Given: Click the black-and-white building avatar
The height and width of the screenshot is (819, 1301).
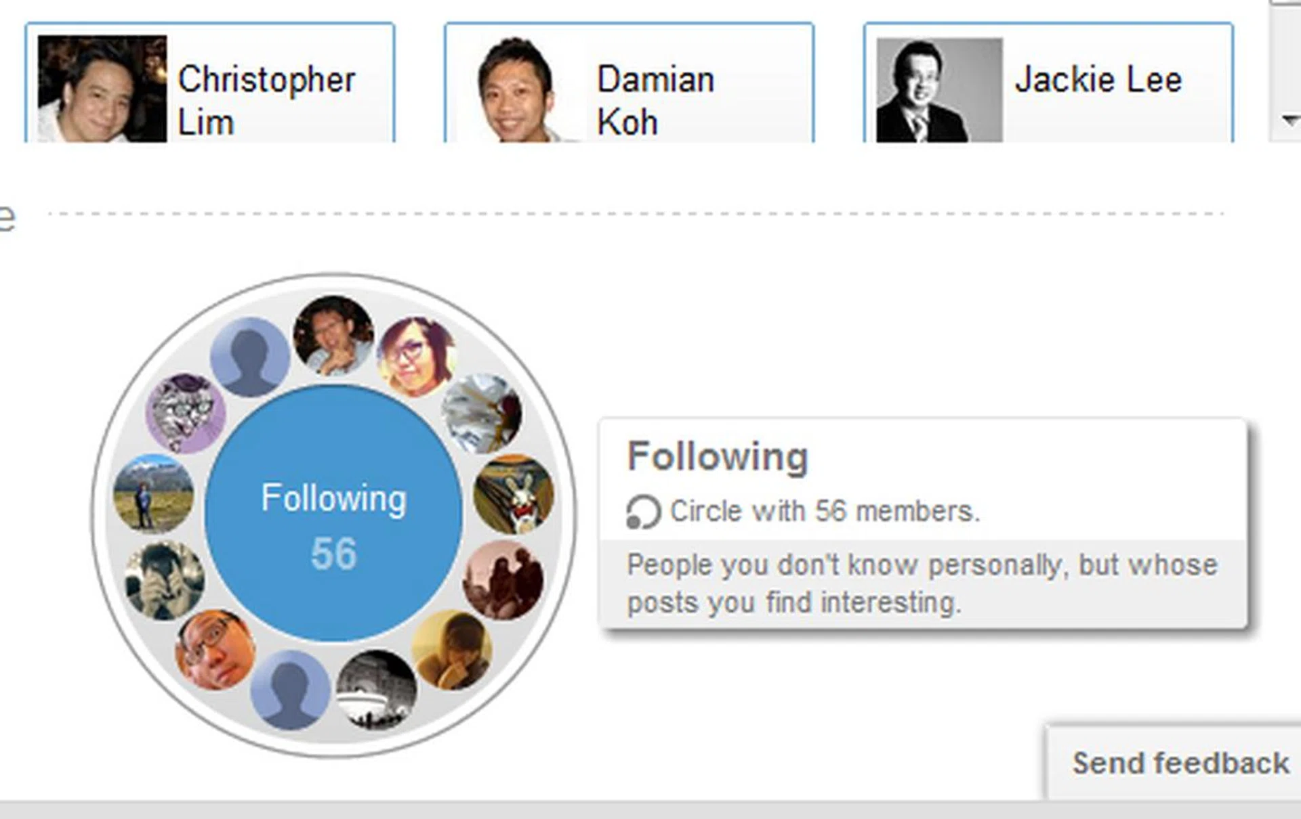Looking at the screenshot, I should click(376, 690).
